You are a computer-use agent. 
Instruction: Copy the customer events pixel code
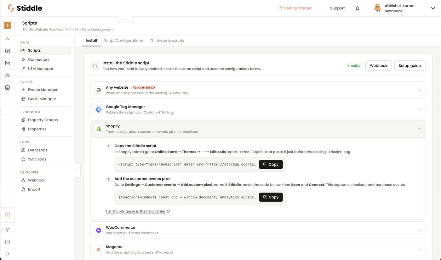[271, 197]
